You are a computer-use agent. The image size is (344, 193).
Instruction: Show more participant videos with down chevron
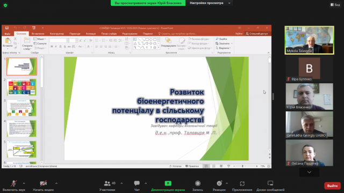pyautogui.click(x=309, y=172)
